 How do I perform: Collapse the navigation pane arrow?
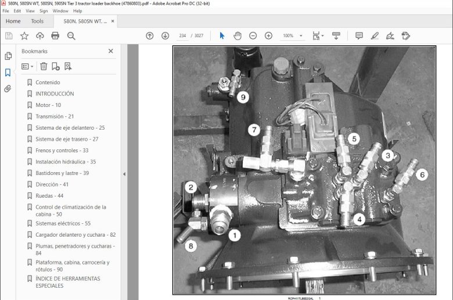point(124,174)
